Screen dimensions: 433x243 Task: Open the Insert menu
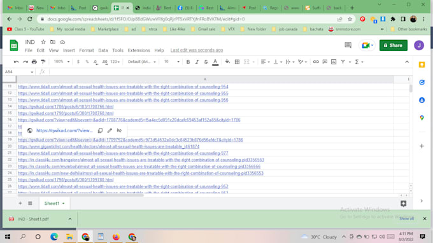[69, 50]
